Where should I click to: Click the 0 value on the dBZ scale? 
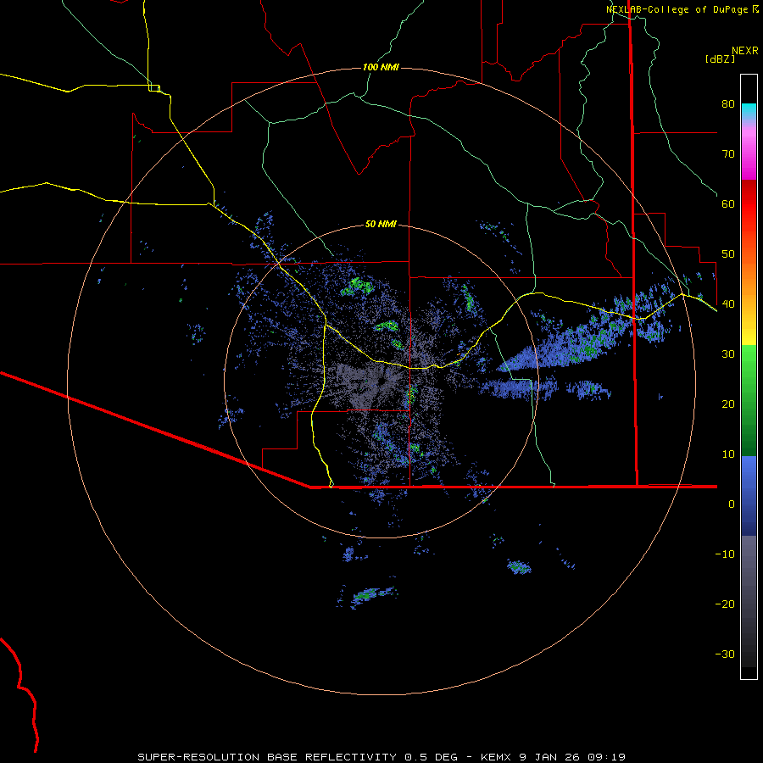click(732, 504)
